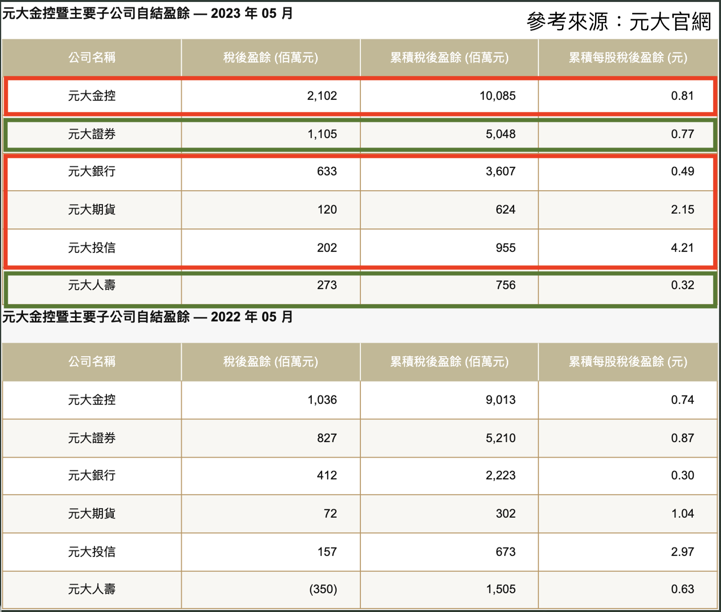Click 元大期貨 in the 2023 table
This screenshot has height=612, width=721.
tap(92, 209)
